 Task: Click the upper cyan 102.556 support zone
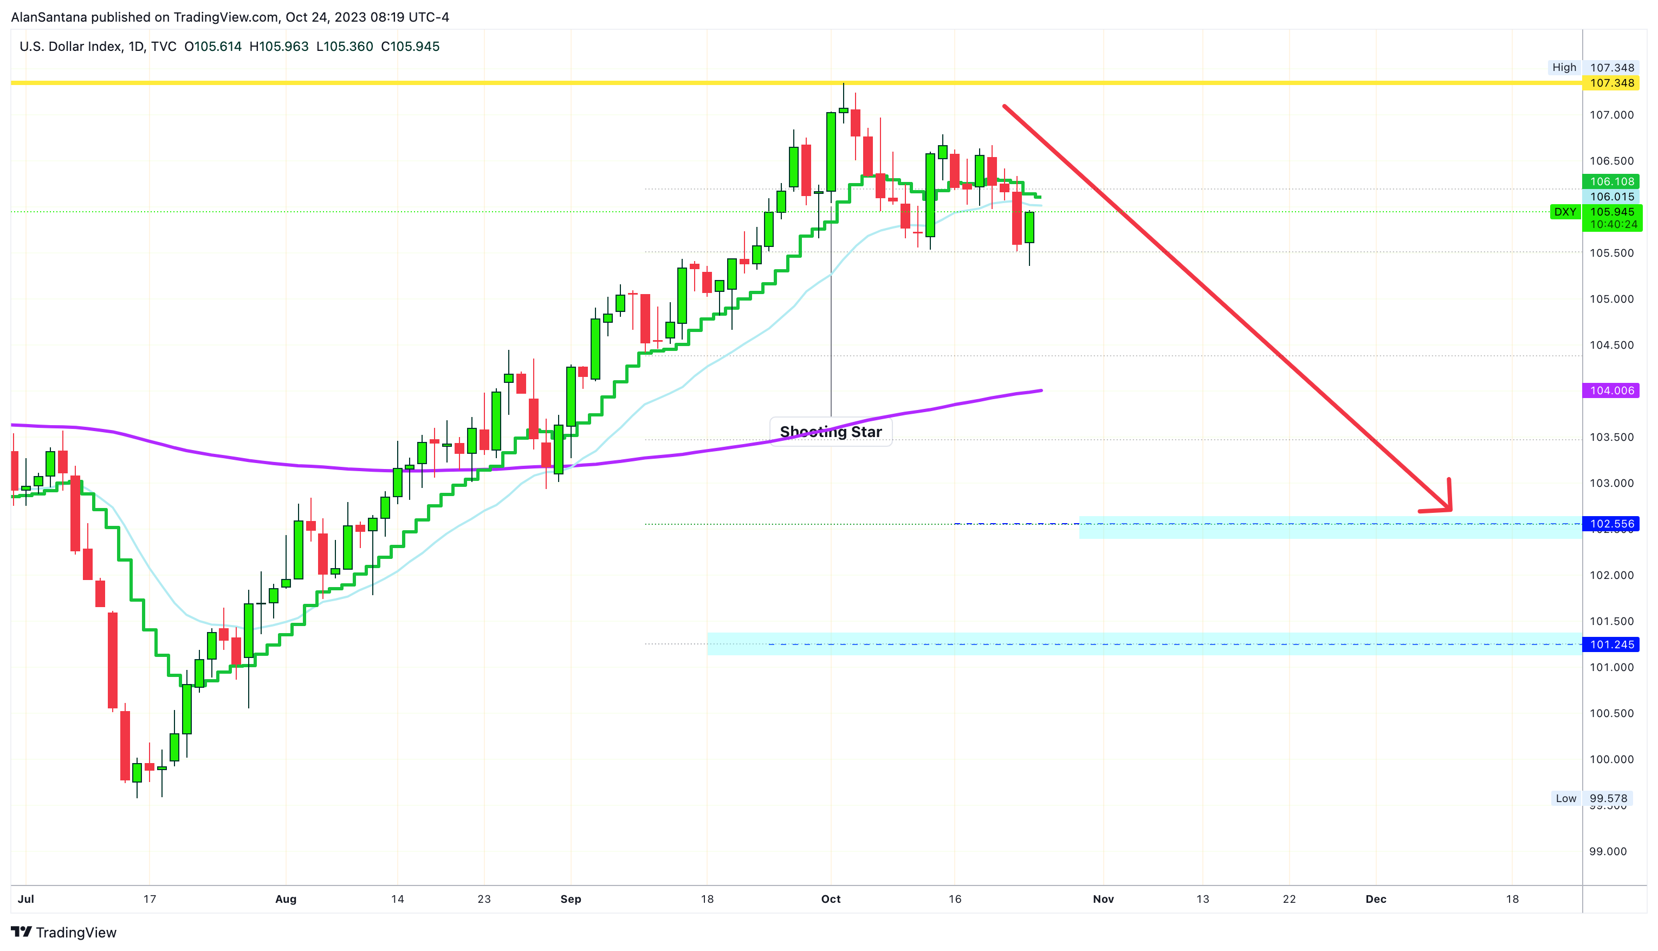[x=1330, y=527]
